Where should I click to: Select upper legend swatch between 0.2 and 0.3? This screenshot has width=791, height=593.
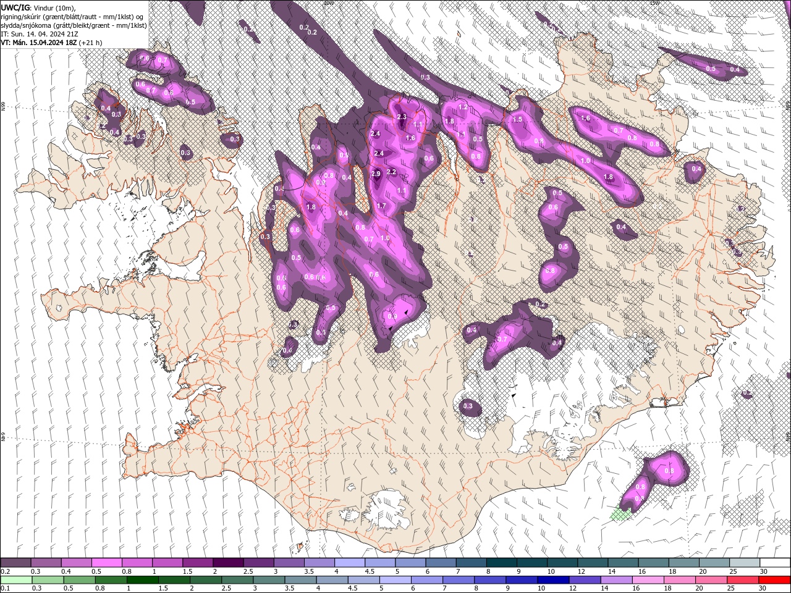coord(16,563)
